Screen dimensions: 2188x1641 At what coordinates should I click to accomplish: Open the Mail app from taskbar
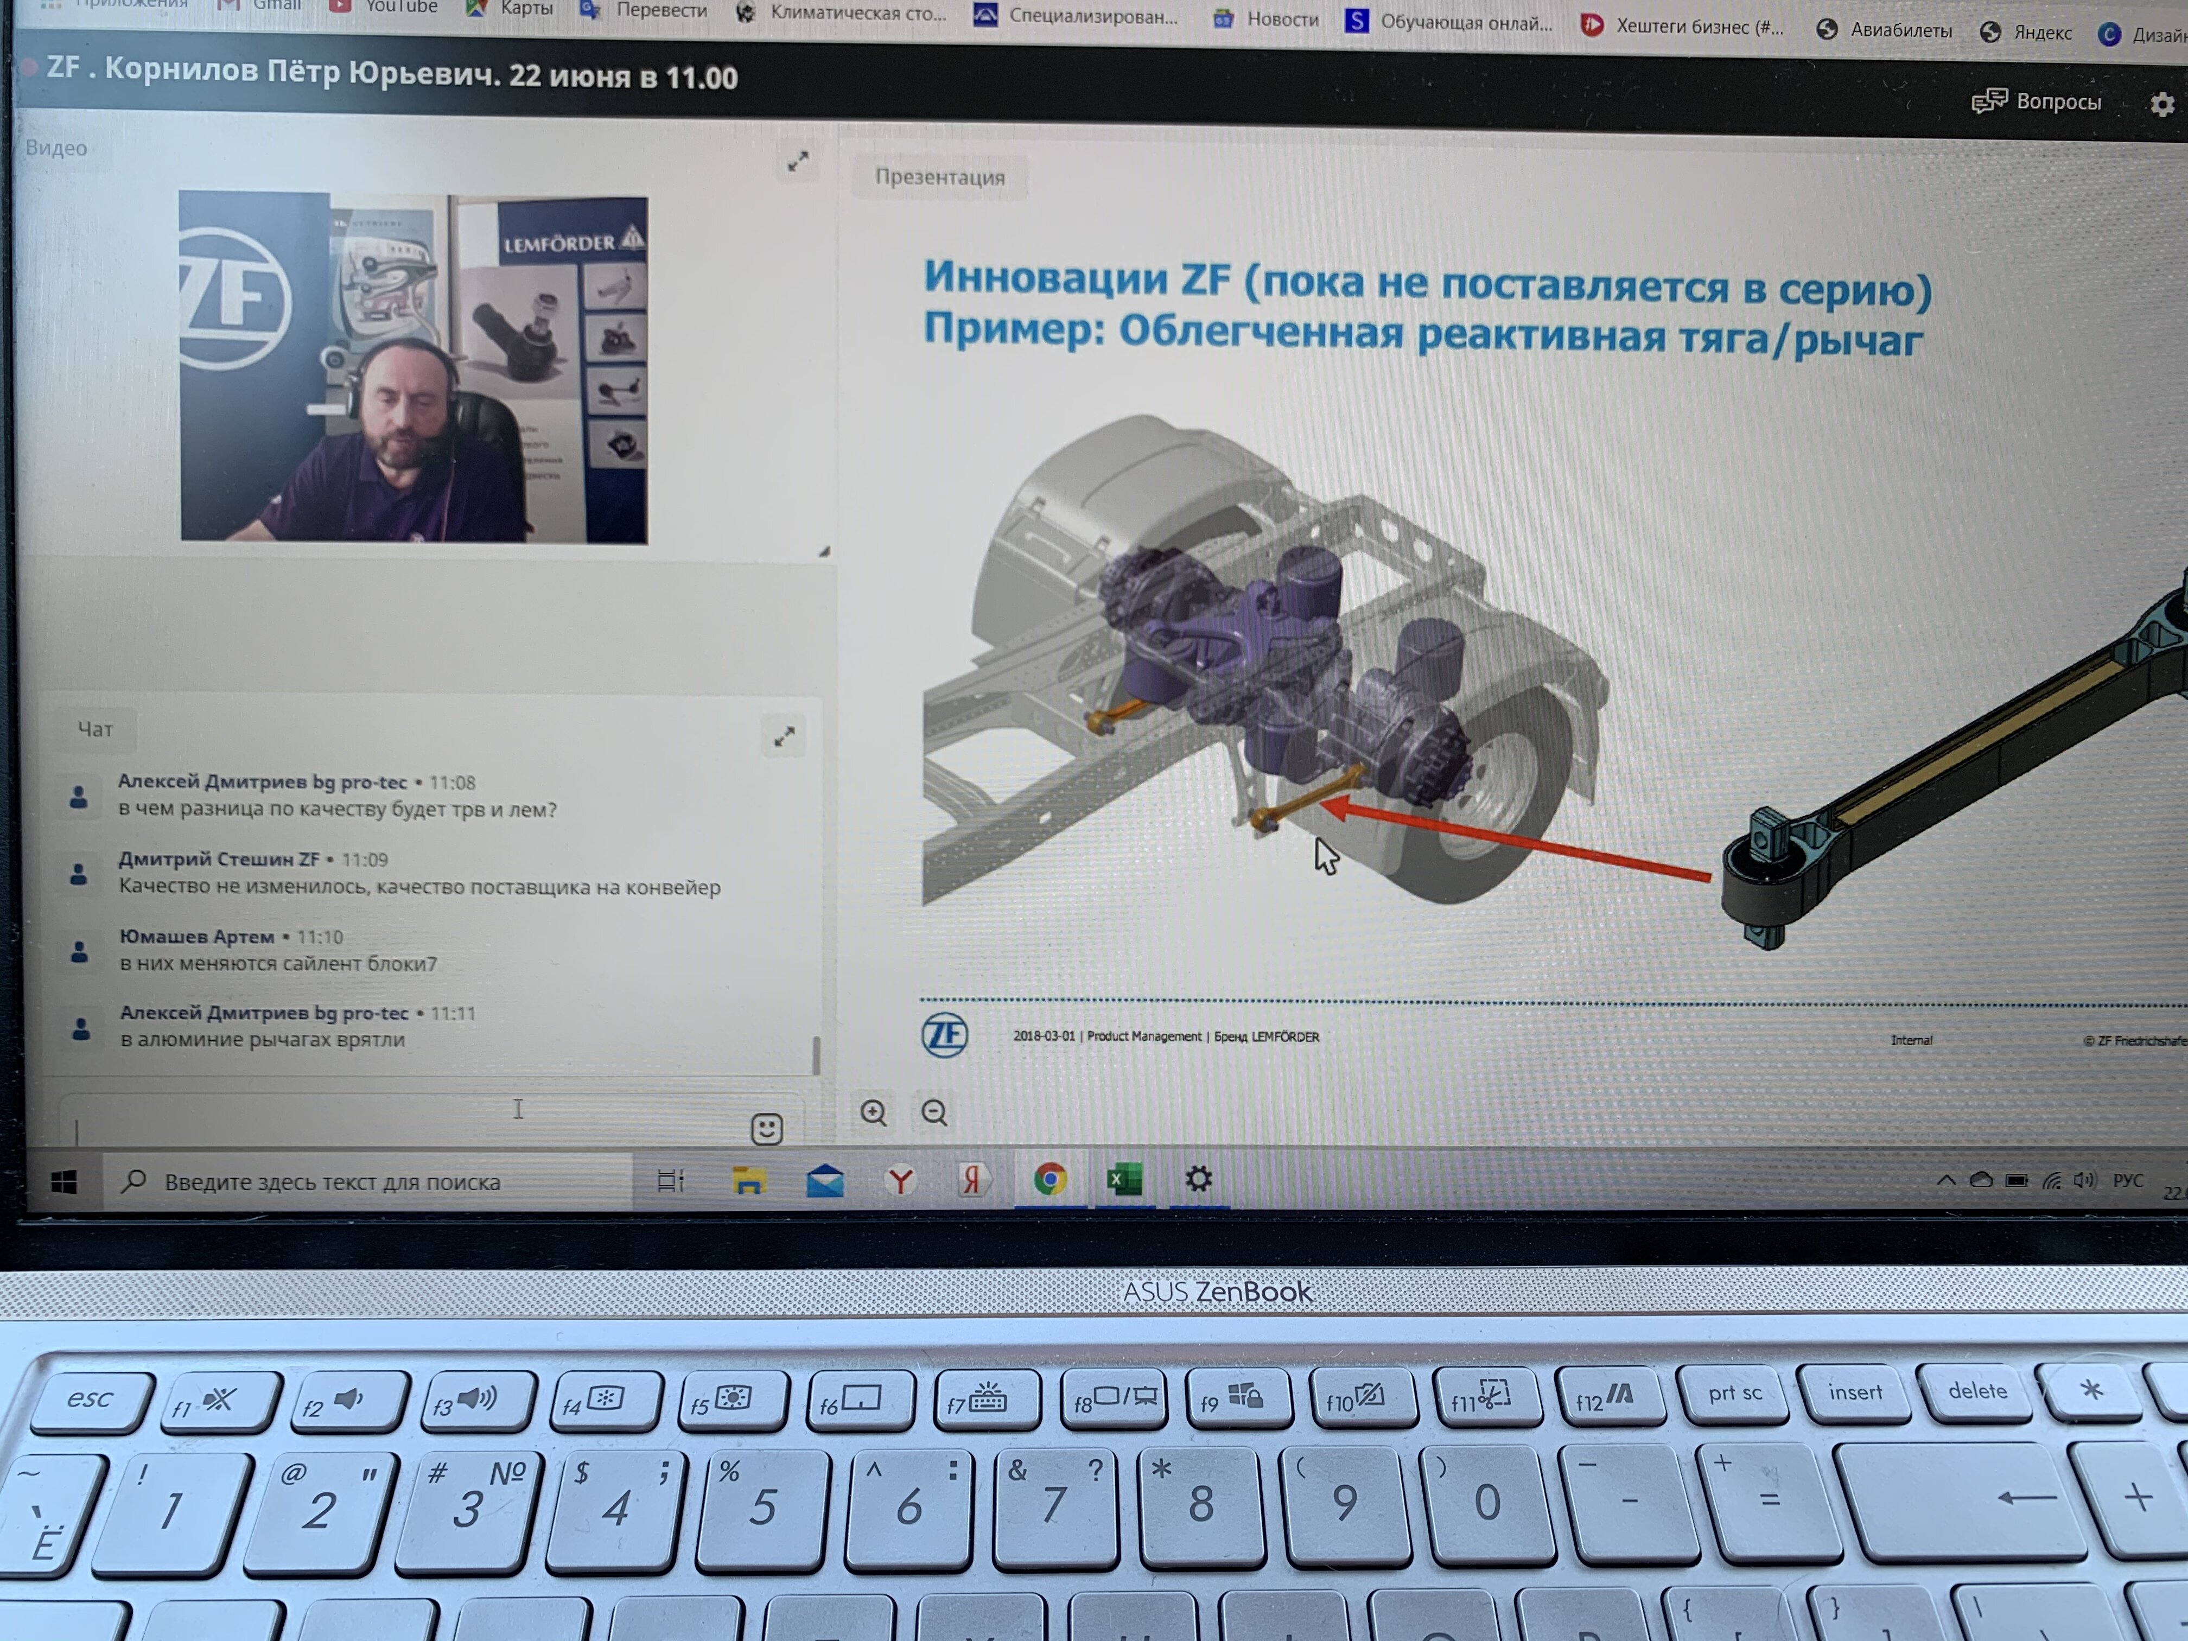[x=825, y=1180]
